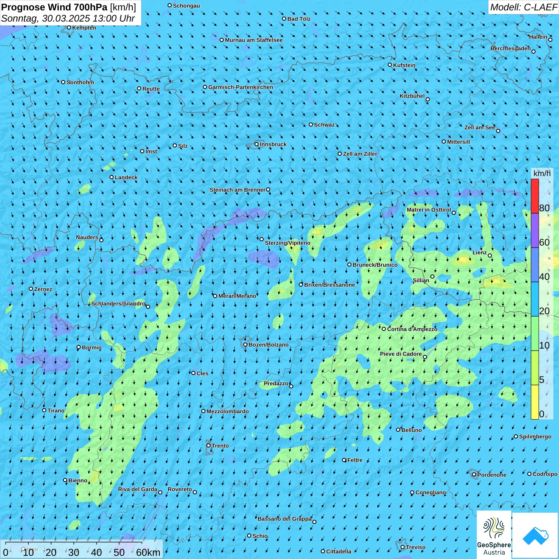Viewport: 559px width, 559px height.
Task: Click the 'Pieve di Cadore' label
Action: tap(401, 354)
